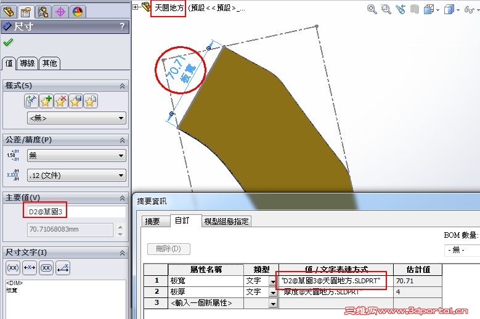480x319 pixels.
Task: Delete style with the star-X icon
Action: pos(61,101)
